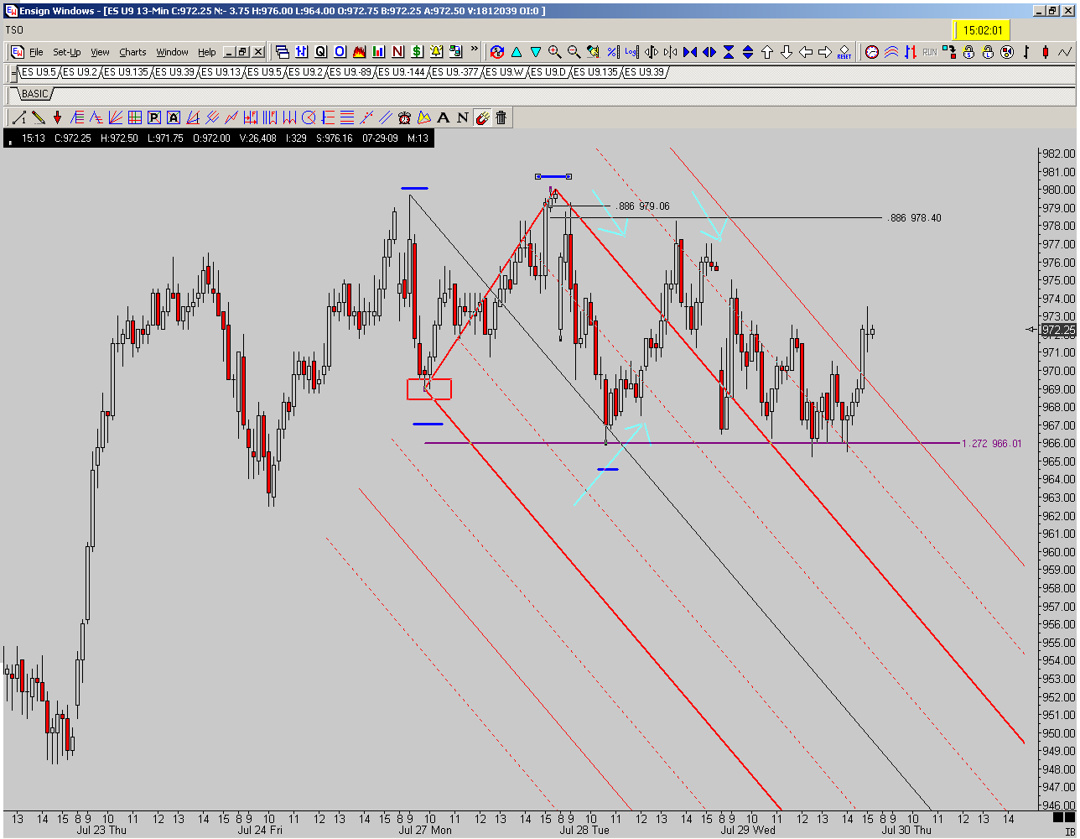Toggle the padlock L icon
Image resolution: width=1080 pixels, height=839 pixels.
pyautogui.click(x=988, y=52)
